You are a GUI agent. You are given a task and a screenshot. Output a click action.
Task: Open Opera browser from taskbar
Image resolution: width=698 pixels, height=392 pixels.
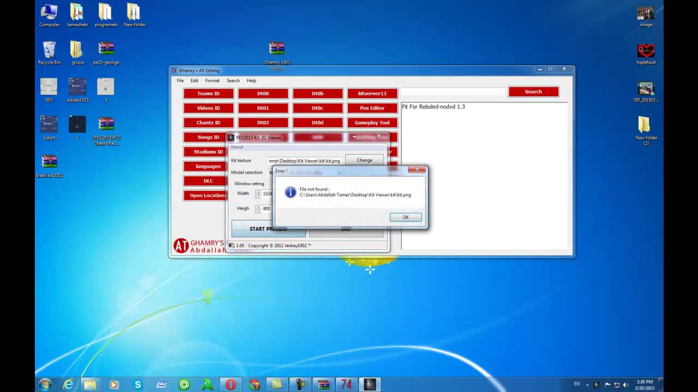point(231,384)
